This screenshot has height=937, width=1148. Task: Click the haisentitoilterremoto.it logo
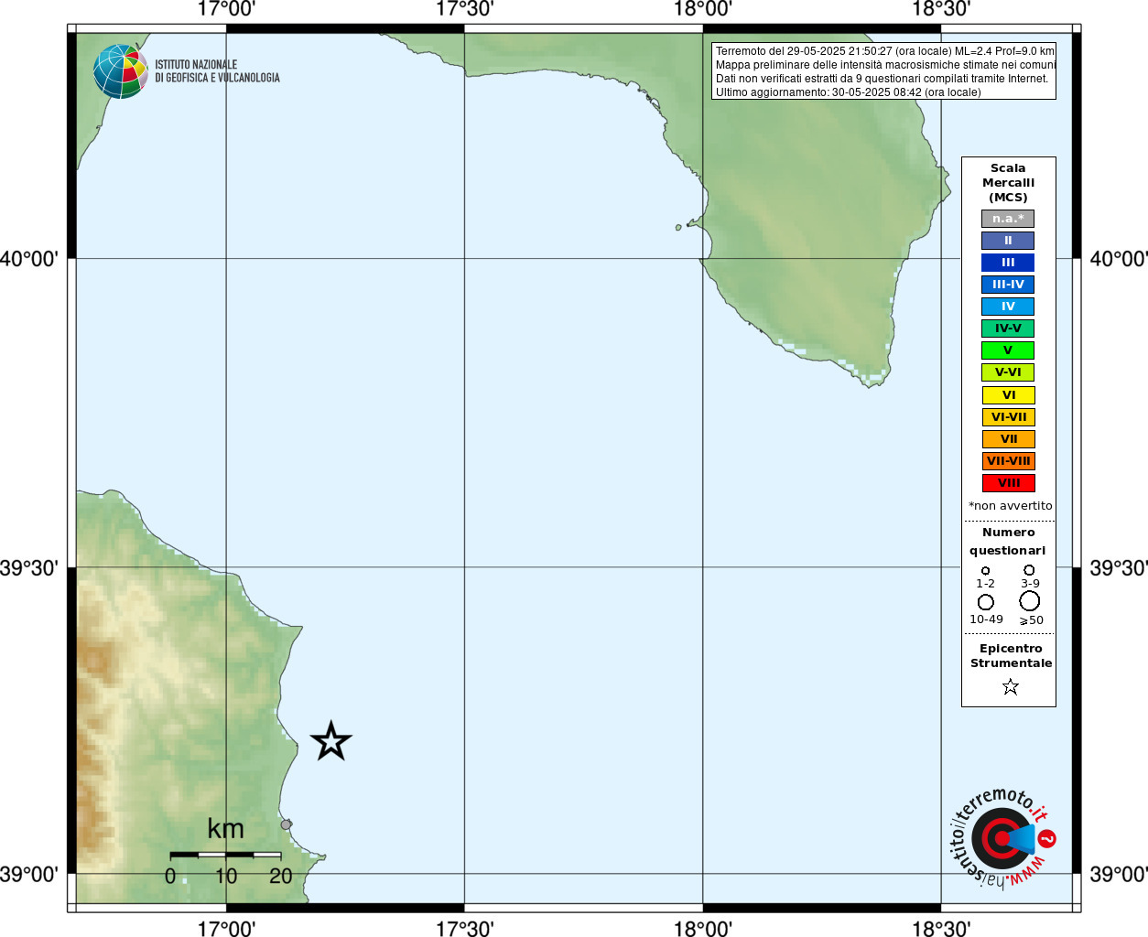pyautogui.click(x=1002, y=838)
